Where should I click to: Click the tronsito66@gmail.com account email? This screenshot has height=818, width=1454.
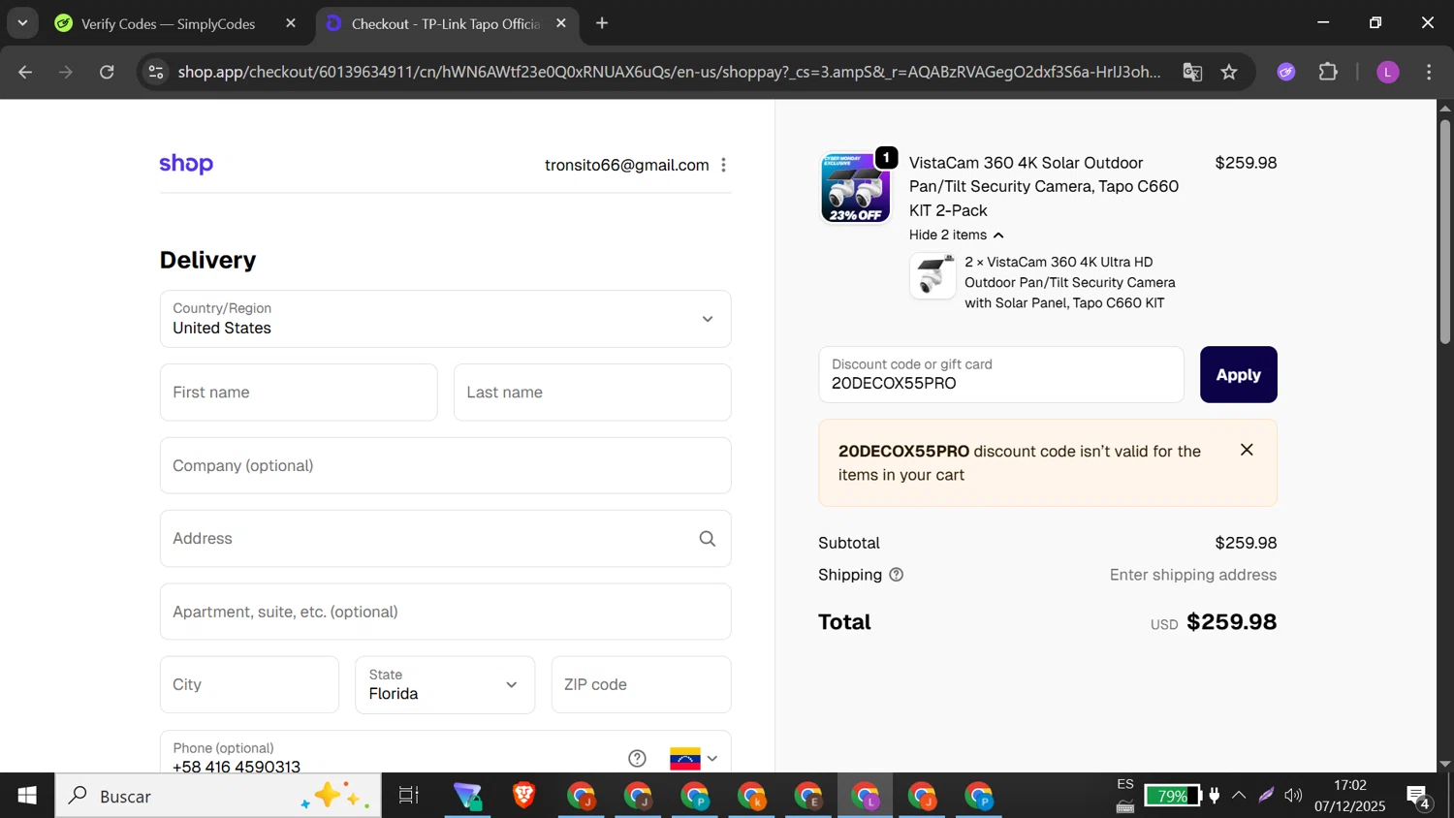point(626,165)
